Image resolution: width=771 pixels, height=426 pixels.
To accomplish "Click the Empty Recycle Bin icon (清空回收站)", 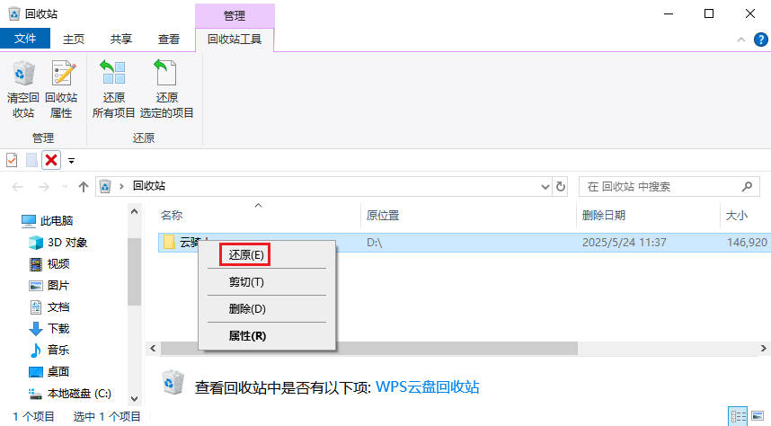I will [x=22, y=90].
